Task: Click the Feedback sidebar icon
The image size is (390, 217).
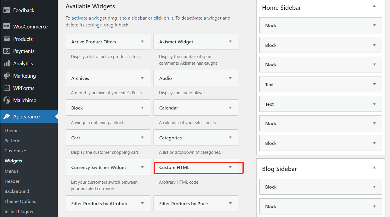Action: coord(6,10)
